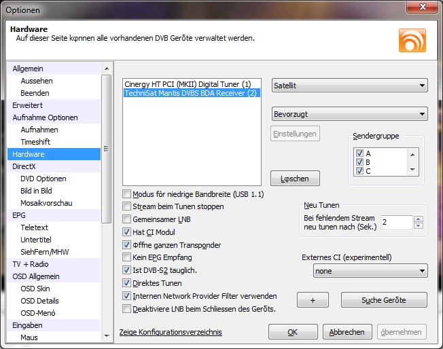Open OSD Details settings
The image size is (443, 349).
(x=54, y=301)
